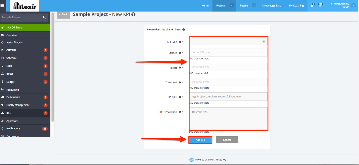This screenshot has height=165, width=359.
Task: Click help icon beside 'Please describe the KPI here'
Action: click(184, 30)
